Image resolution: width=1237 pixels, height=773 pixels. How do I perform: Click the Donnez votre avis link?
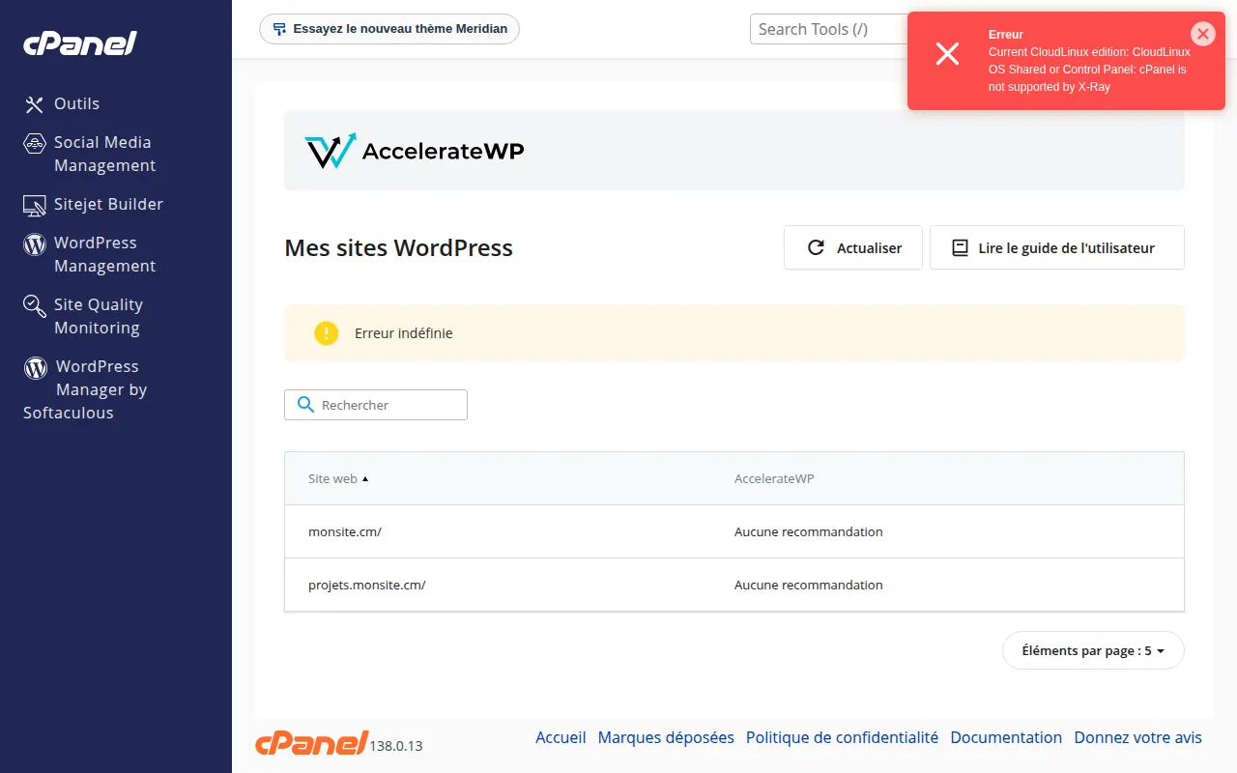(x=1138, y=738)
